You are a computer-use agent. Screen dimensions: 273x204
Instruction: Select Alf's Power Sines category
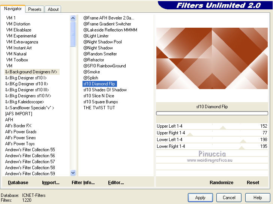[20, 138]
